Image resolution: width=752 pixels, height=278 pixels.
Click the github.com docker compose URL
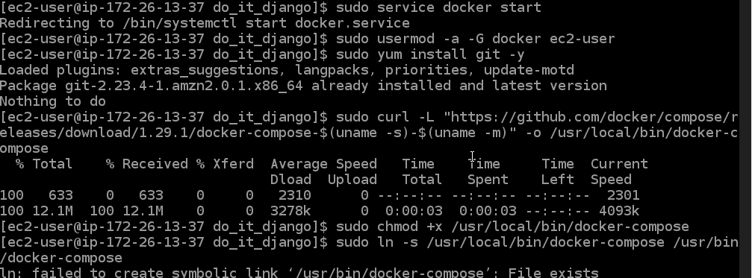594,117
